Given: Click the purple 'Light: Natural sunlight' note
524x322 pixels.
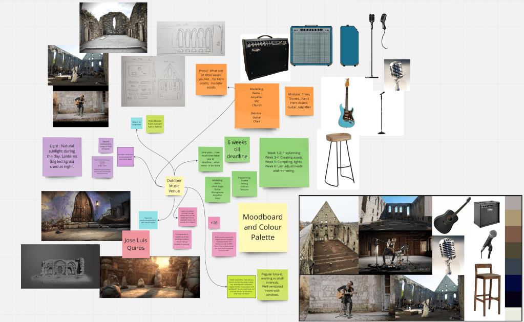Looking at the screenshot, I should (61, 157).
